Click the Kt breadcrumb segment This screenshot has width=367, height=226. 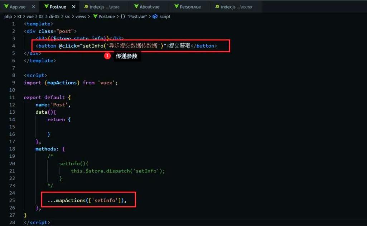click(x=19, y=16)
